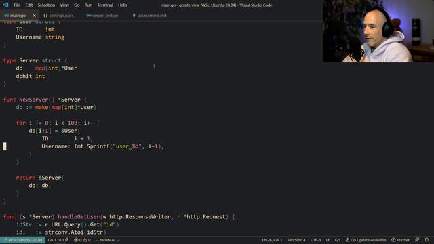This screenshot has height=244, width=434.
Task: Click the fmt.Sprintf call in code
Action: click(92, 146)
